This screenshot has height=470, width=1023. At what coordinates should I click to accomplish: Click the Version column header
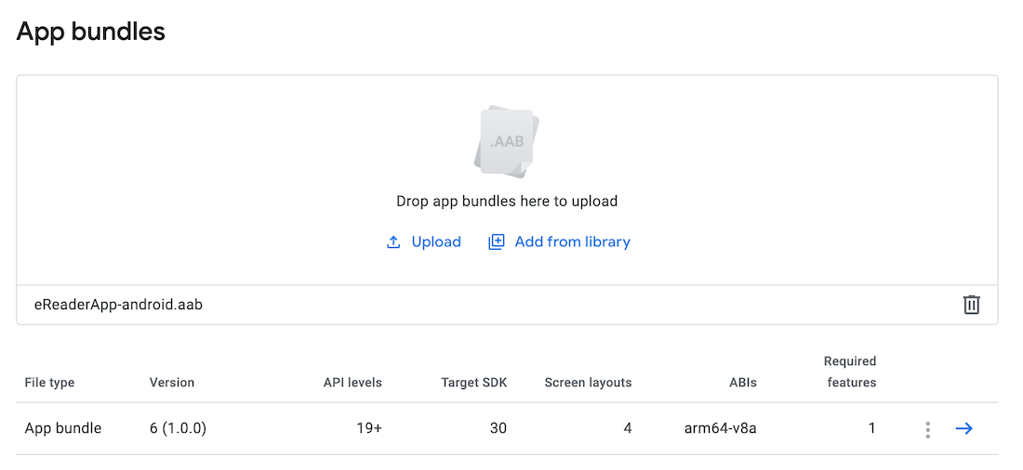[172, 383]
